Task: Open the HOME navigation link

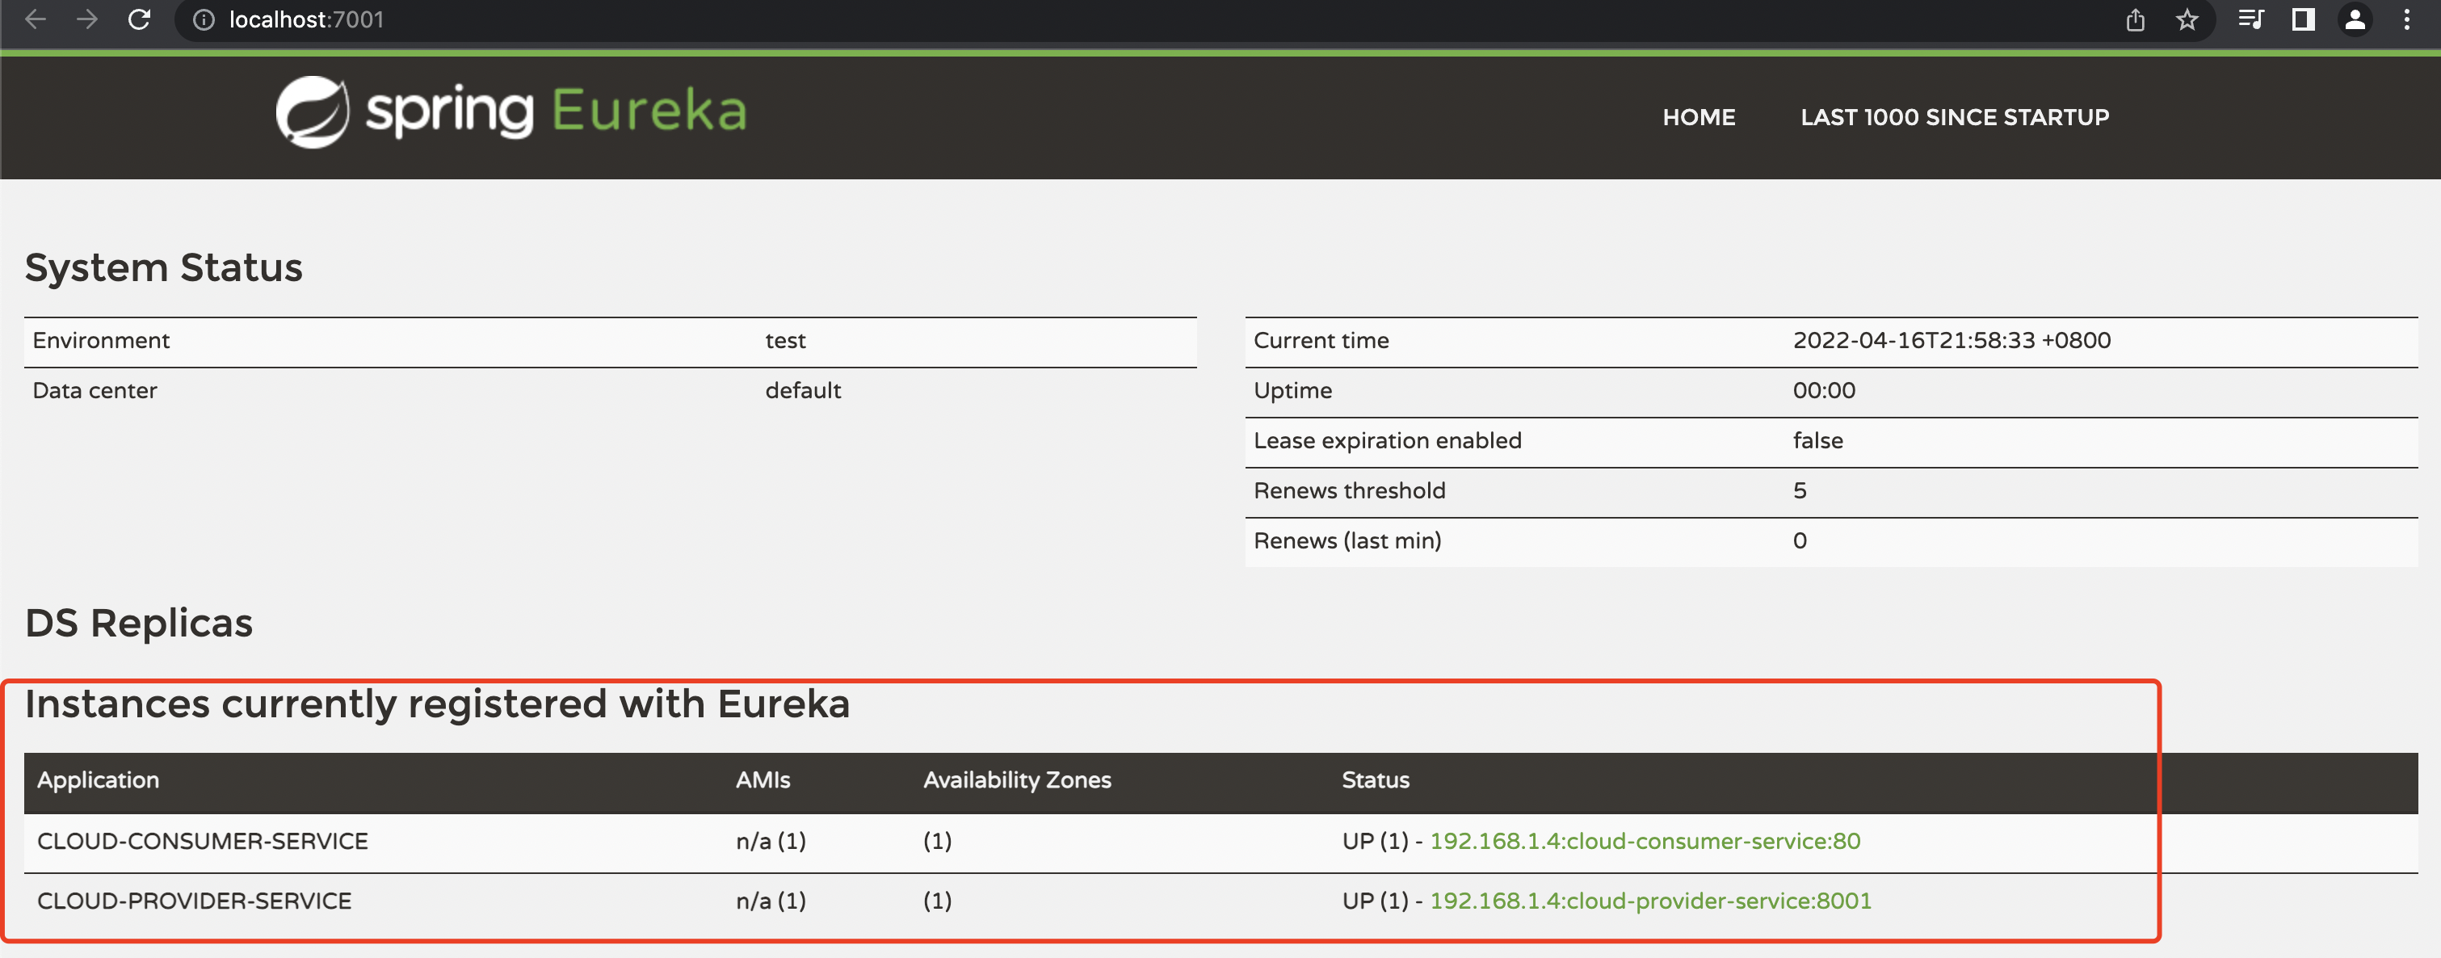Action: [x=1699, y=117]
